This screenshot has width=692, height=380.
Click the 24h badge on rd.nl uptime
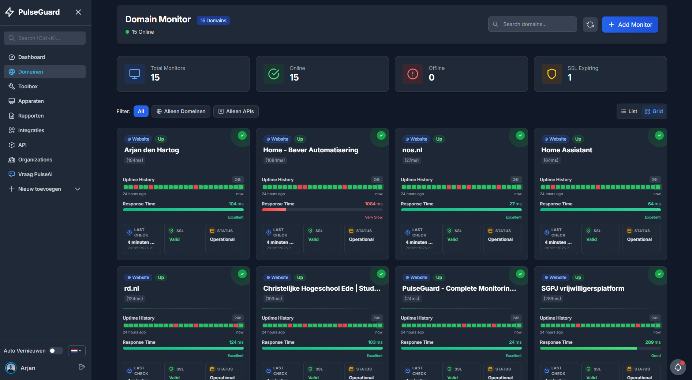click(238, 318)
